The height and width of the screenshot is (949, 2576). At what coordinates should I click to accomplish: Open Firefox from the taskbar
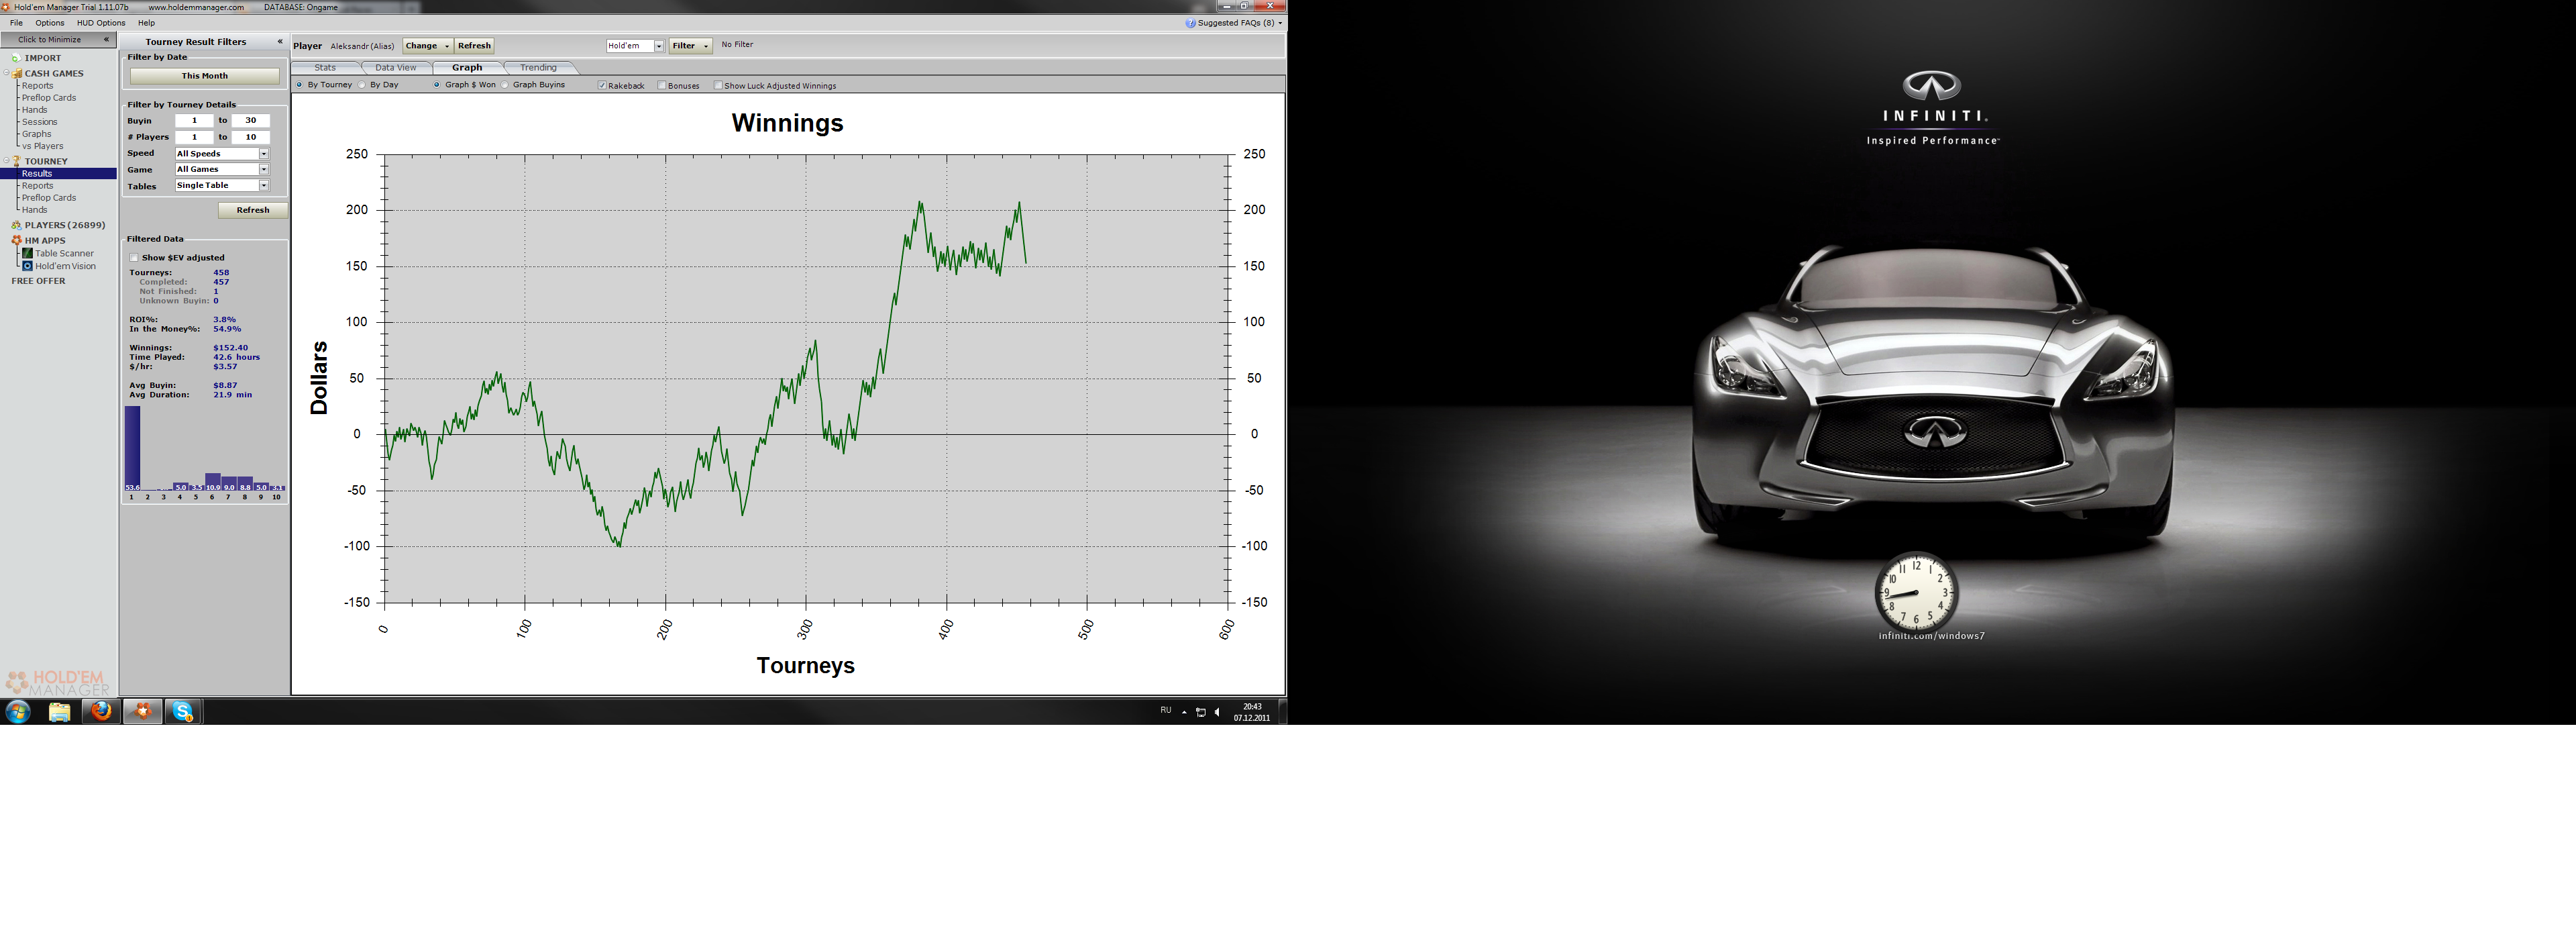coord(101,711)
